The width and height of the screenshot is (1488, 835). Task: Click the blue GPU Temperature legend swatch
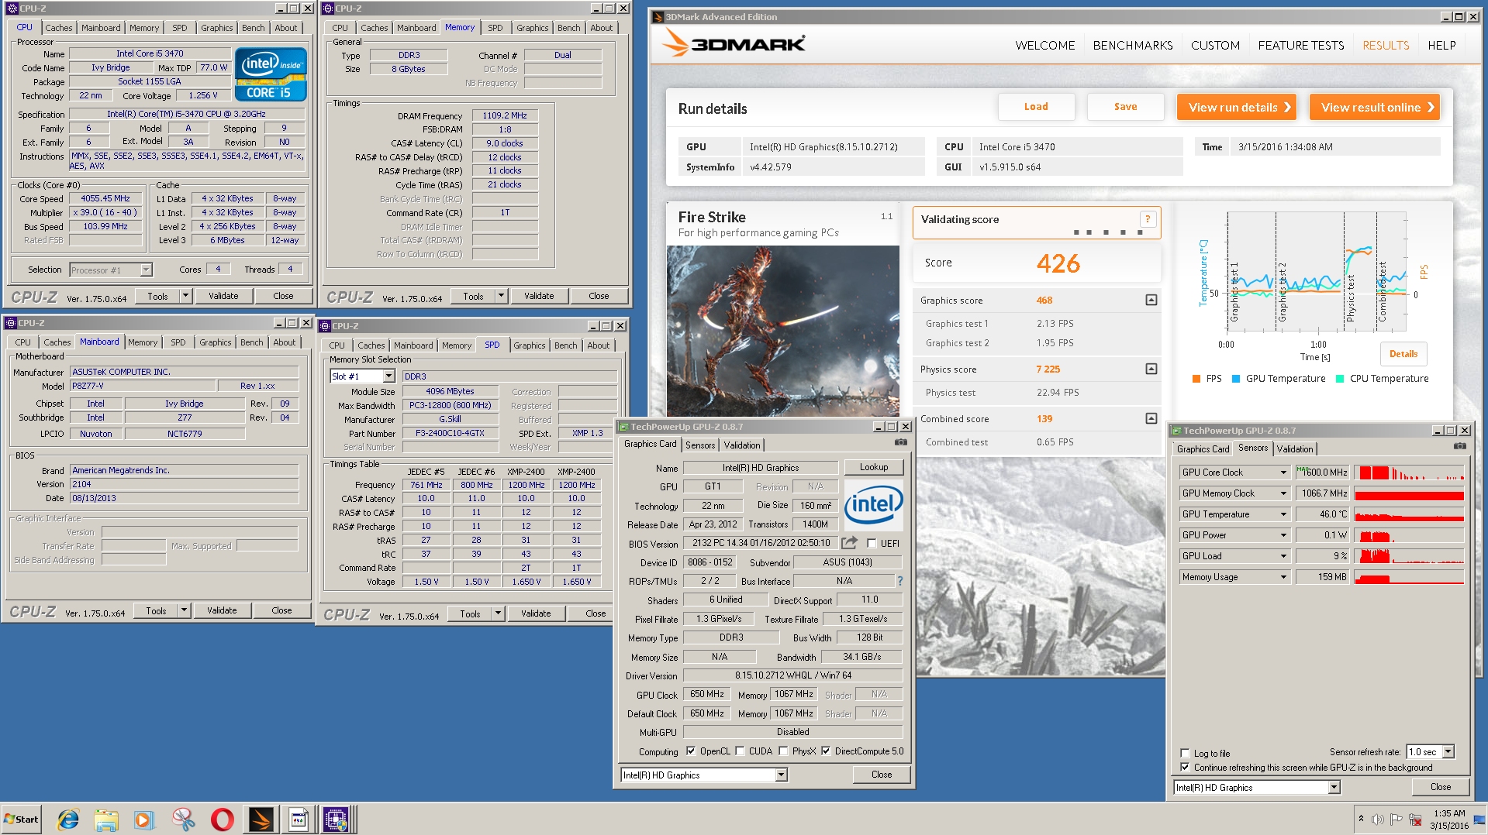[1236, 379]
